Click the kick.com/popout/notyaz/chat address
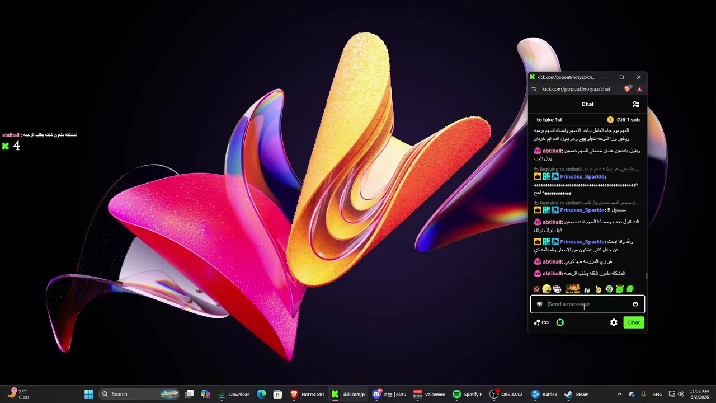The width and height of the screenshot is (716, 403). 576,89
